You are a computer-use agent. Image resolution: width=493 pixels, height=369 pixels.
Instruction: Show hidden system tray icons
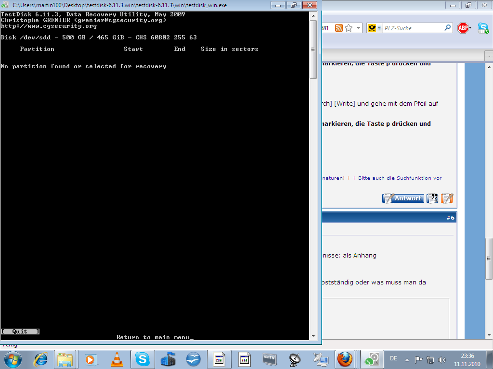407,359
